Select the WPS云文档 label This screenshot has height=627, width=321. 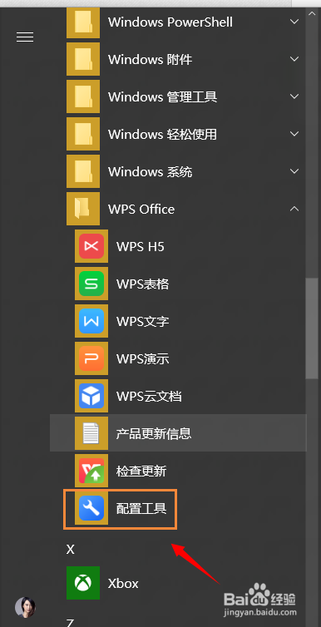tap(149, 397)
